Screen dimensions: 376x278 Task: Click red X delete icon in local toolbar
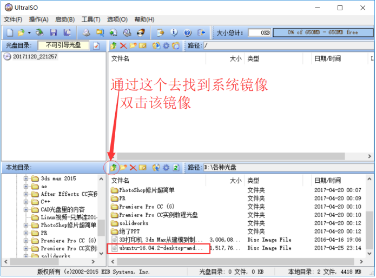[133, 168]
